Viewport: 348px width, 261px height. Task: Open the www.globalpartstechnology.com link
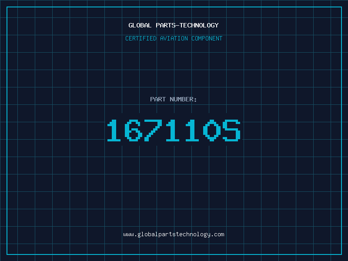coord(174,234)
